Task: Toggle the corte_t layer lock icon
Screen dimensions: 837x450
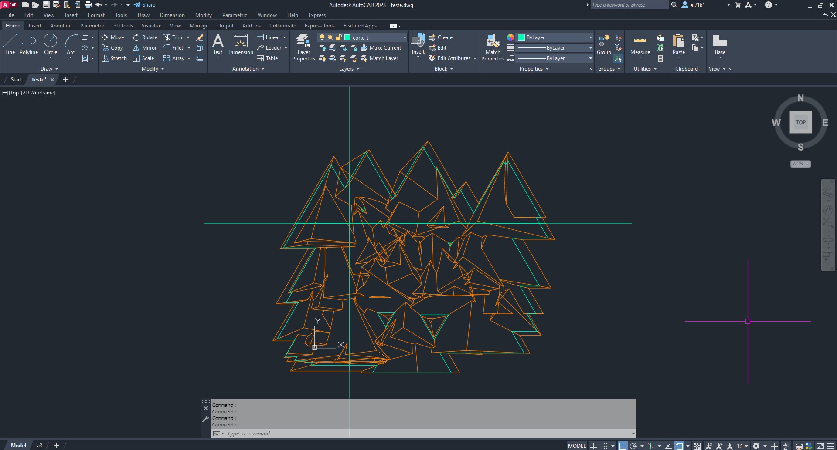Action: pyautogui.click(x=338, y=37)
